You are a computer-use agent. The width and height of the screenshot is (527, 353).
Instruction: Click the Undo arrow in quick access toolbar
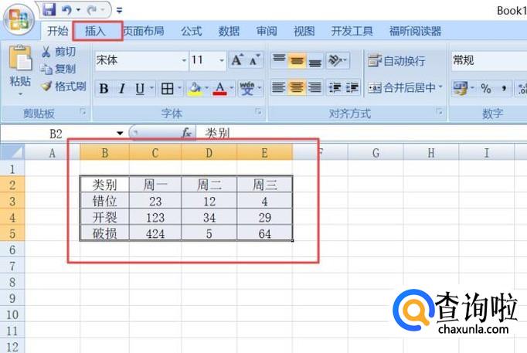pos(68,10)
